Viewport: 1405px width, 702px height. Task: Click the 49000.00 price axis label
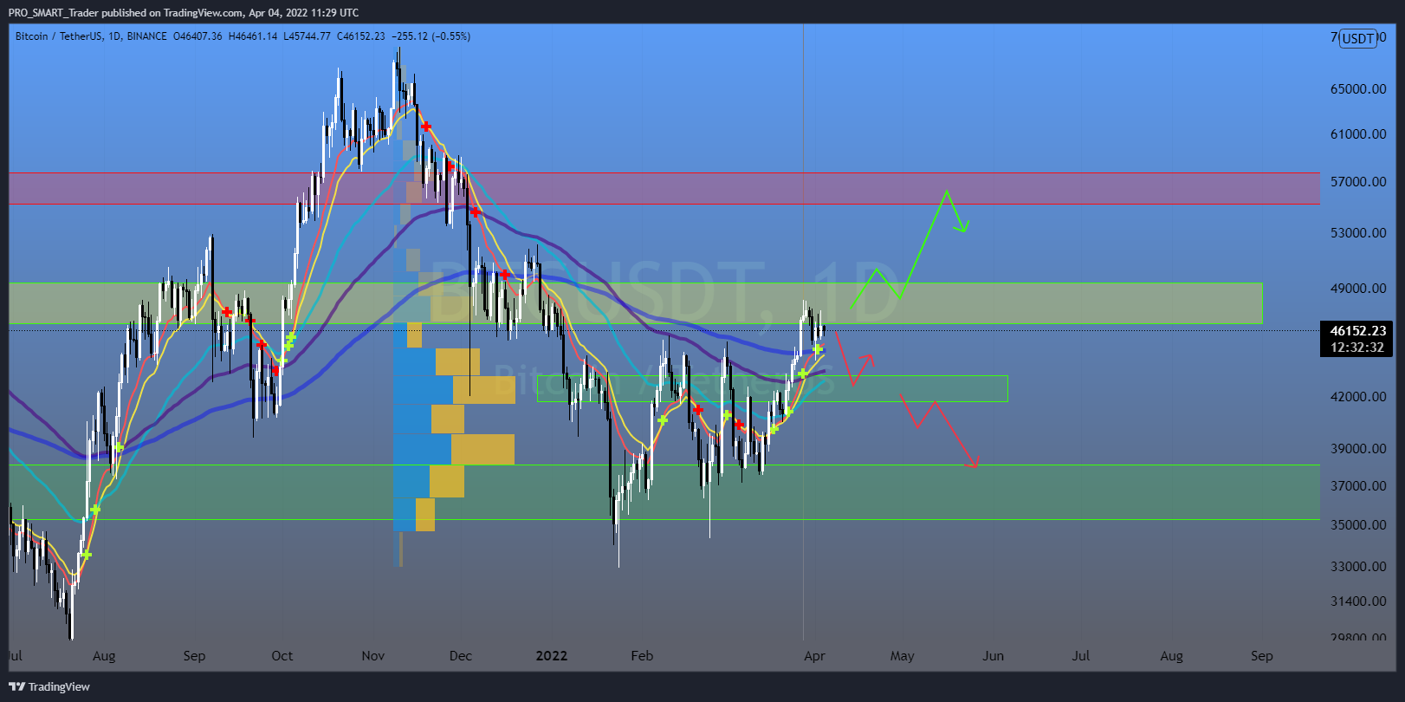tap(1358, 288)
